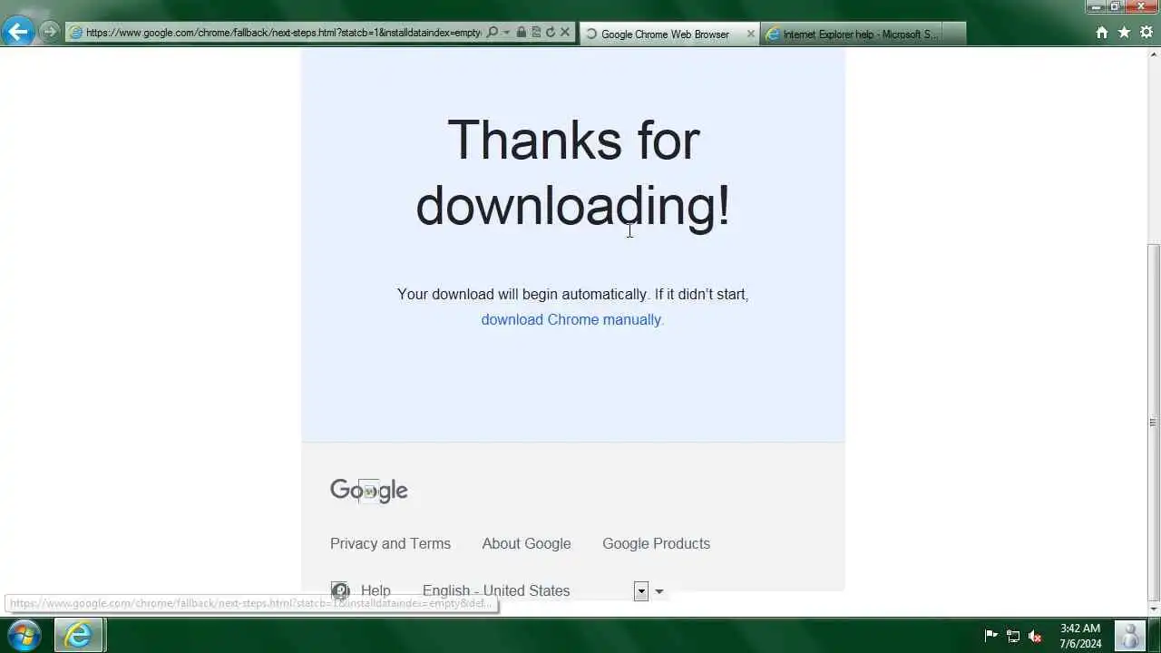The height and width of the screenshot is (653, 1161).
Task: Go back using the Back arrow button
Action: pos(18,32)
